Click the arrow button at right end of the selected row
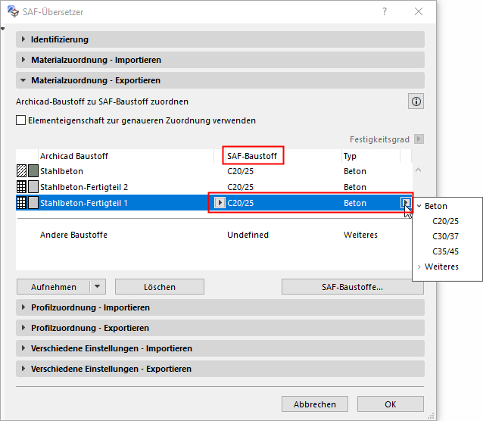 (x=406, y=203)
